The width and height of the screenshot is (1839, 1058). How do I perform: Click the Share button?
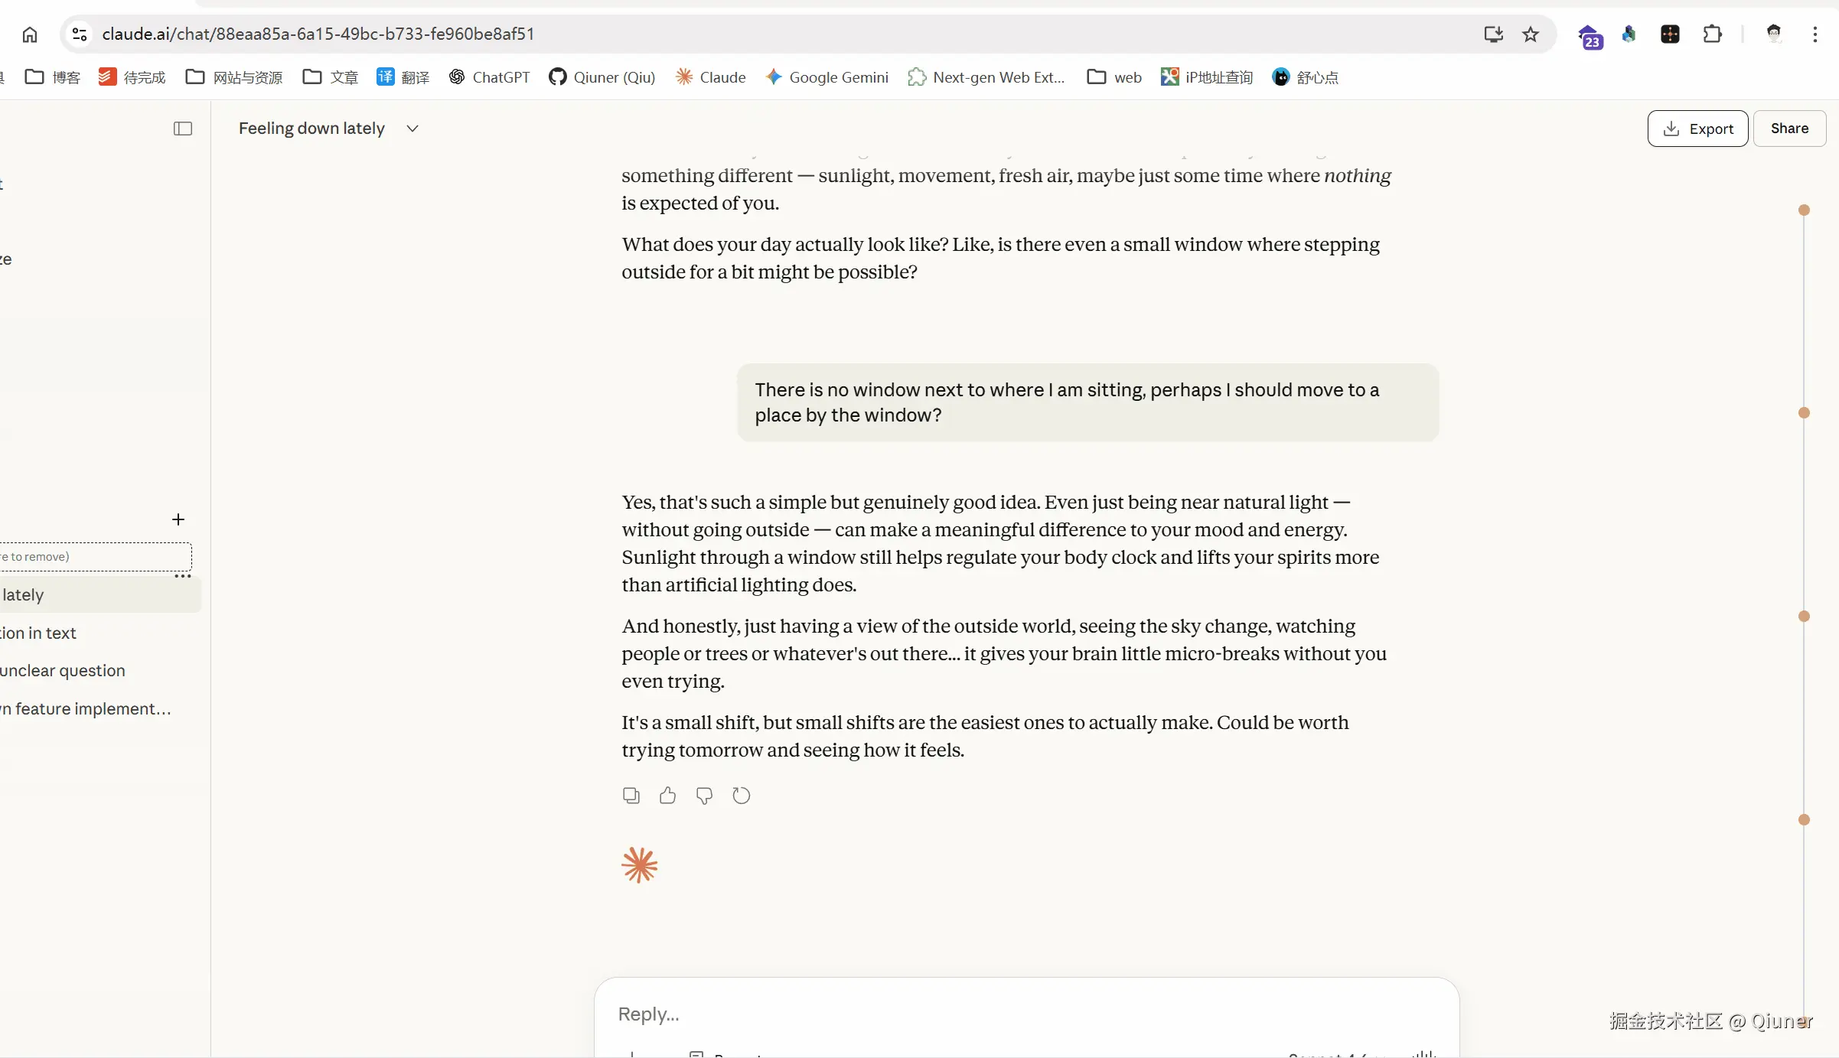[x=1789, y=129]
